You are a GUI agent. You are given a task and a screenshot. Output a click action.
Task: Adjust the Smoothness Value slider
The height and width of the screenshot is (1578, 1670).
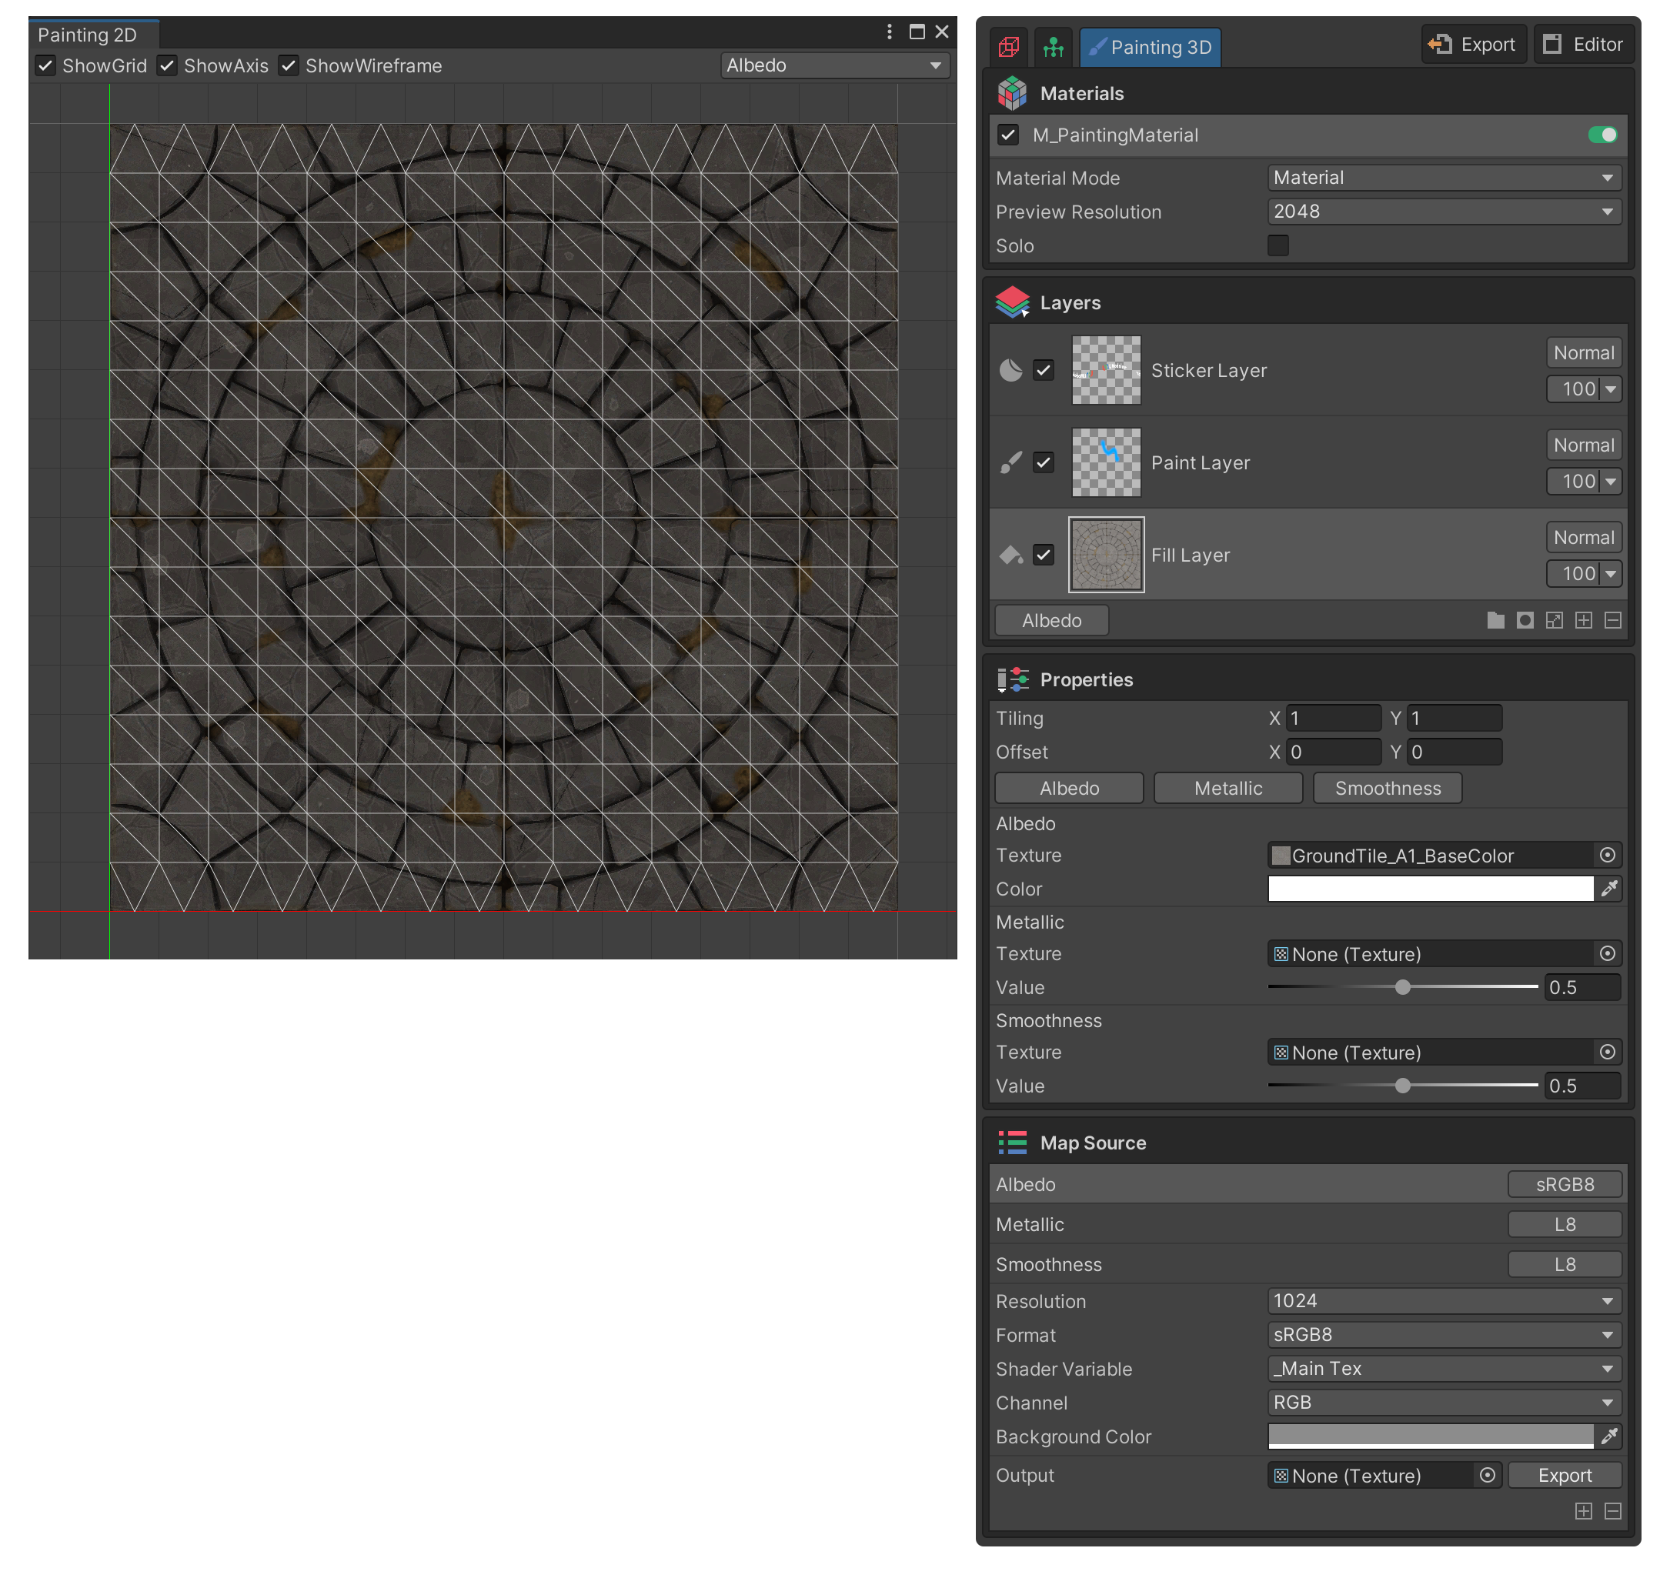(x=1401, y=1085)
